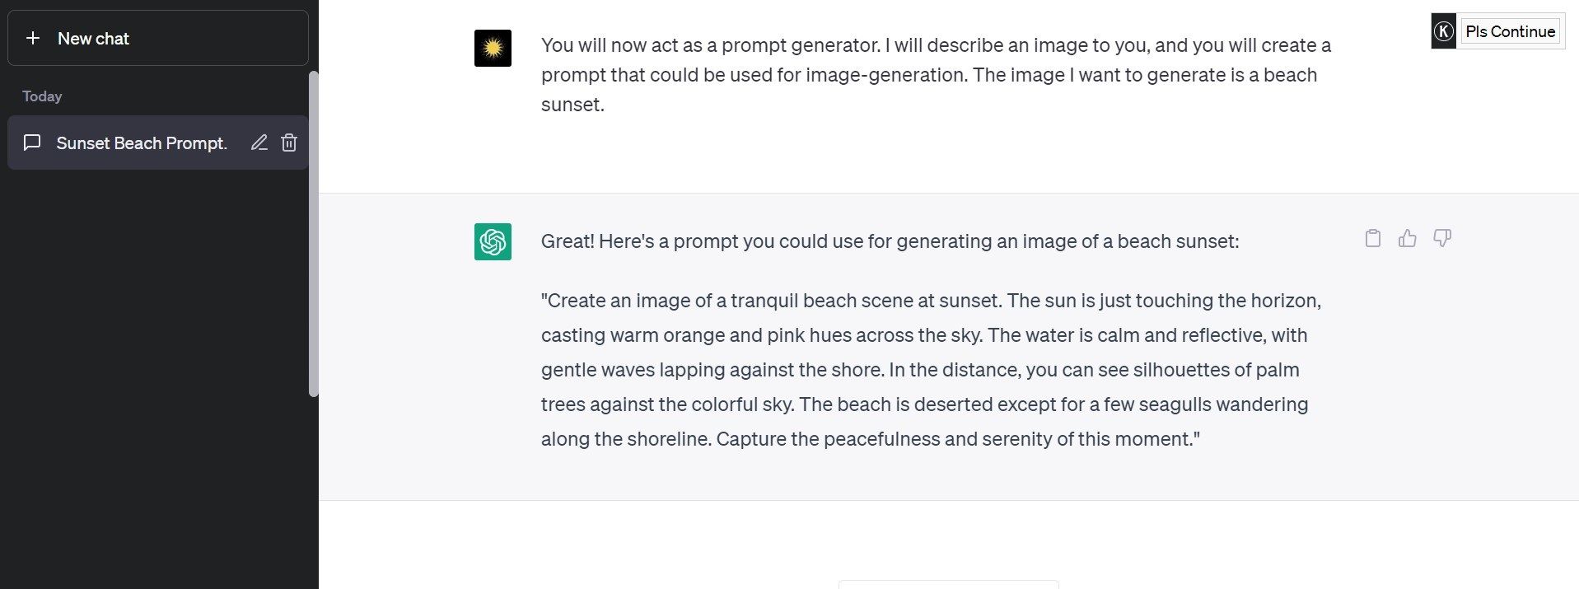
Task: Delete the chat with the trash icon
Action: pyautogui.click(x=289, y=143)
